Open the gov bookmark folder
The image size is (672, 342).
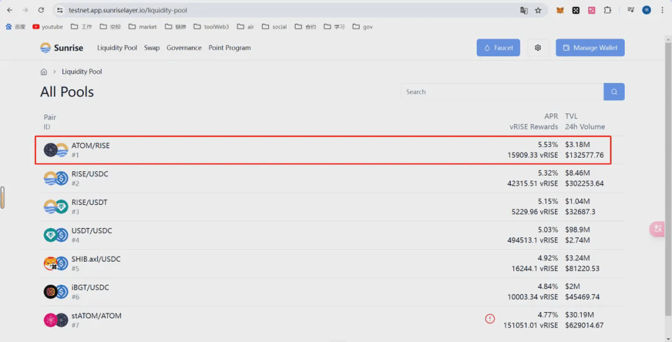coord(363,27)
